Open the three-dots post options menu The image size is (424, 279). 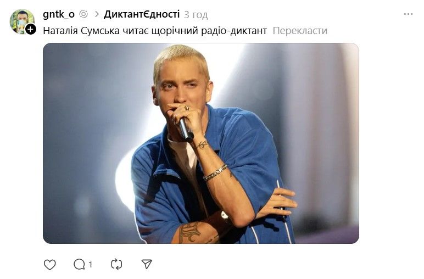[x=408, y=14]
